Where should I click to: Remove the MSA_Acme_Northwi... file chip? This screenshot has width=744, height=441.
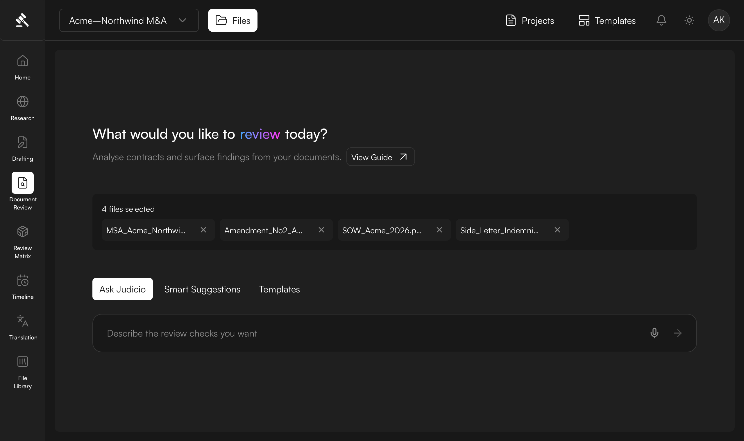coord(203,230)
